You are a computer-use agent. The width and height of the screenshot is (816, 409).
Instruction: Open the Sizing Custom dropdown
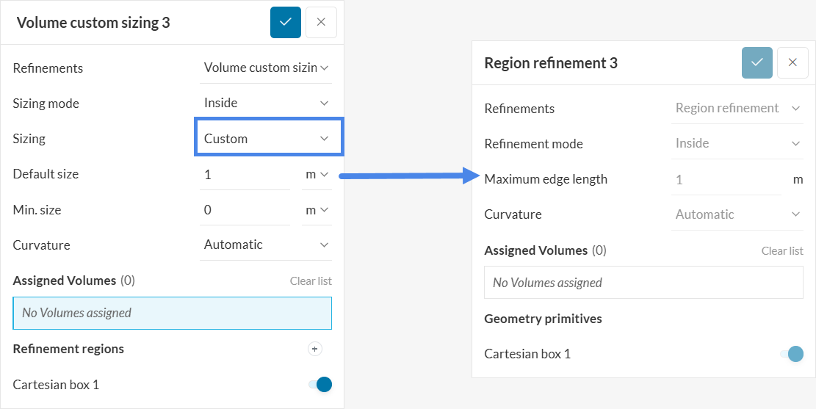tap(268, 138)
